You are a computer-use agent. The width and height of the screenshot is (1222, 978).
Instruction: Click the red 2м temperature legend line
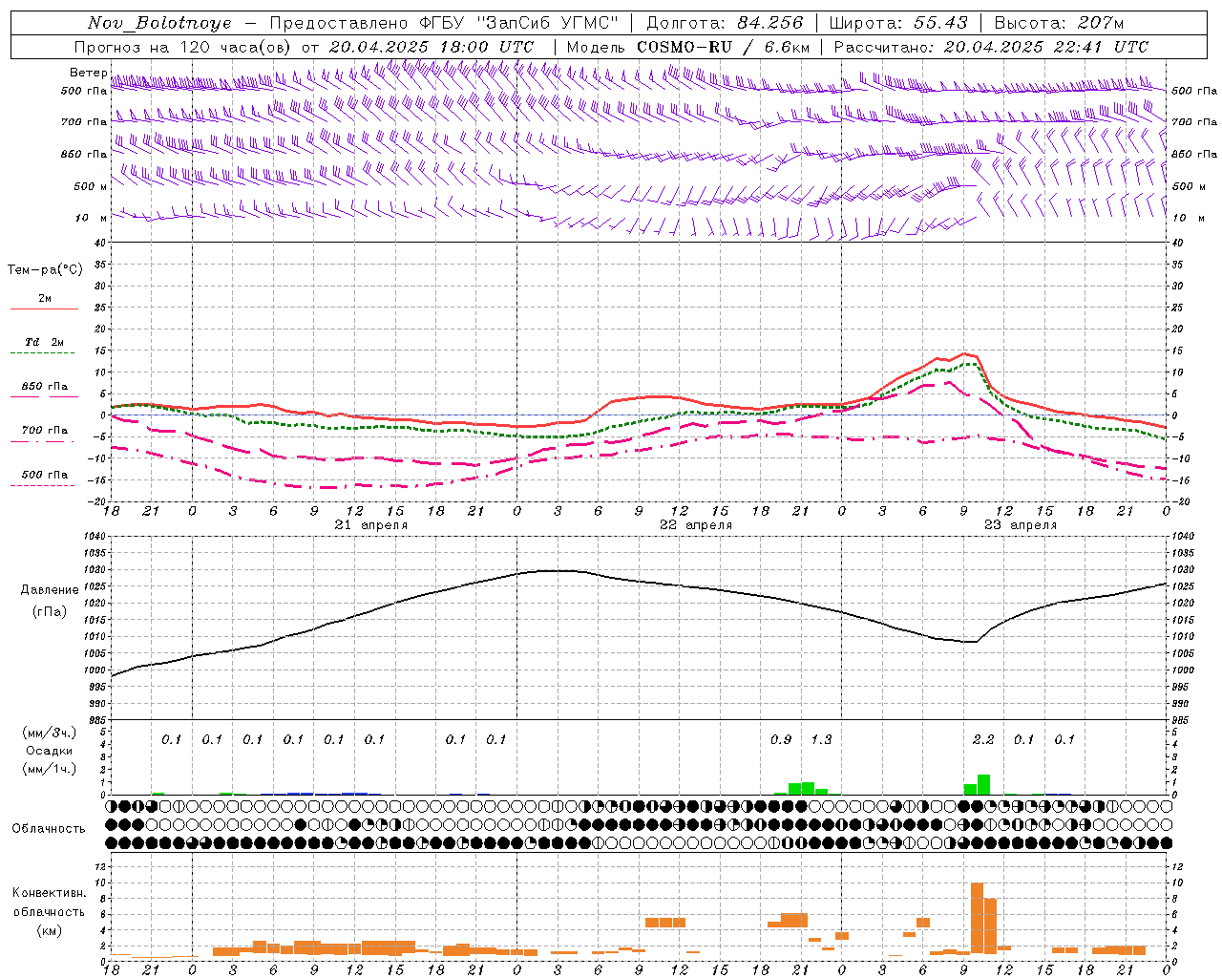tap(44, 308)
